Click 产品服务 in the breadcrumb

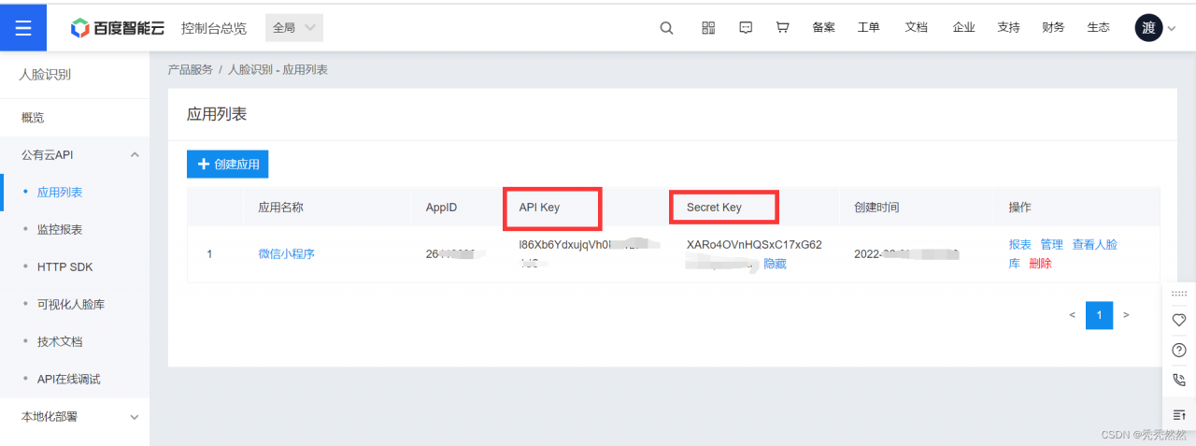coord(190,70)
